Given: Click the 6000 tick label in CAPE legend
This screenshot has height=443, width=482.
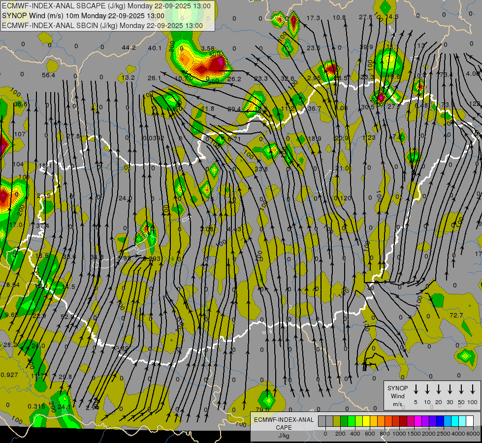Looking at the screenshot, I should [x=473, y=434].
